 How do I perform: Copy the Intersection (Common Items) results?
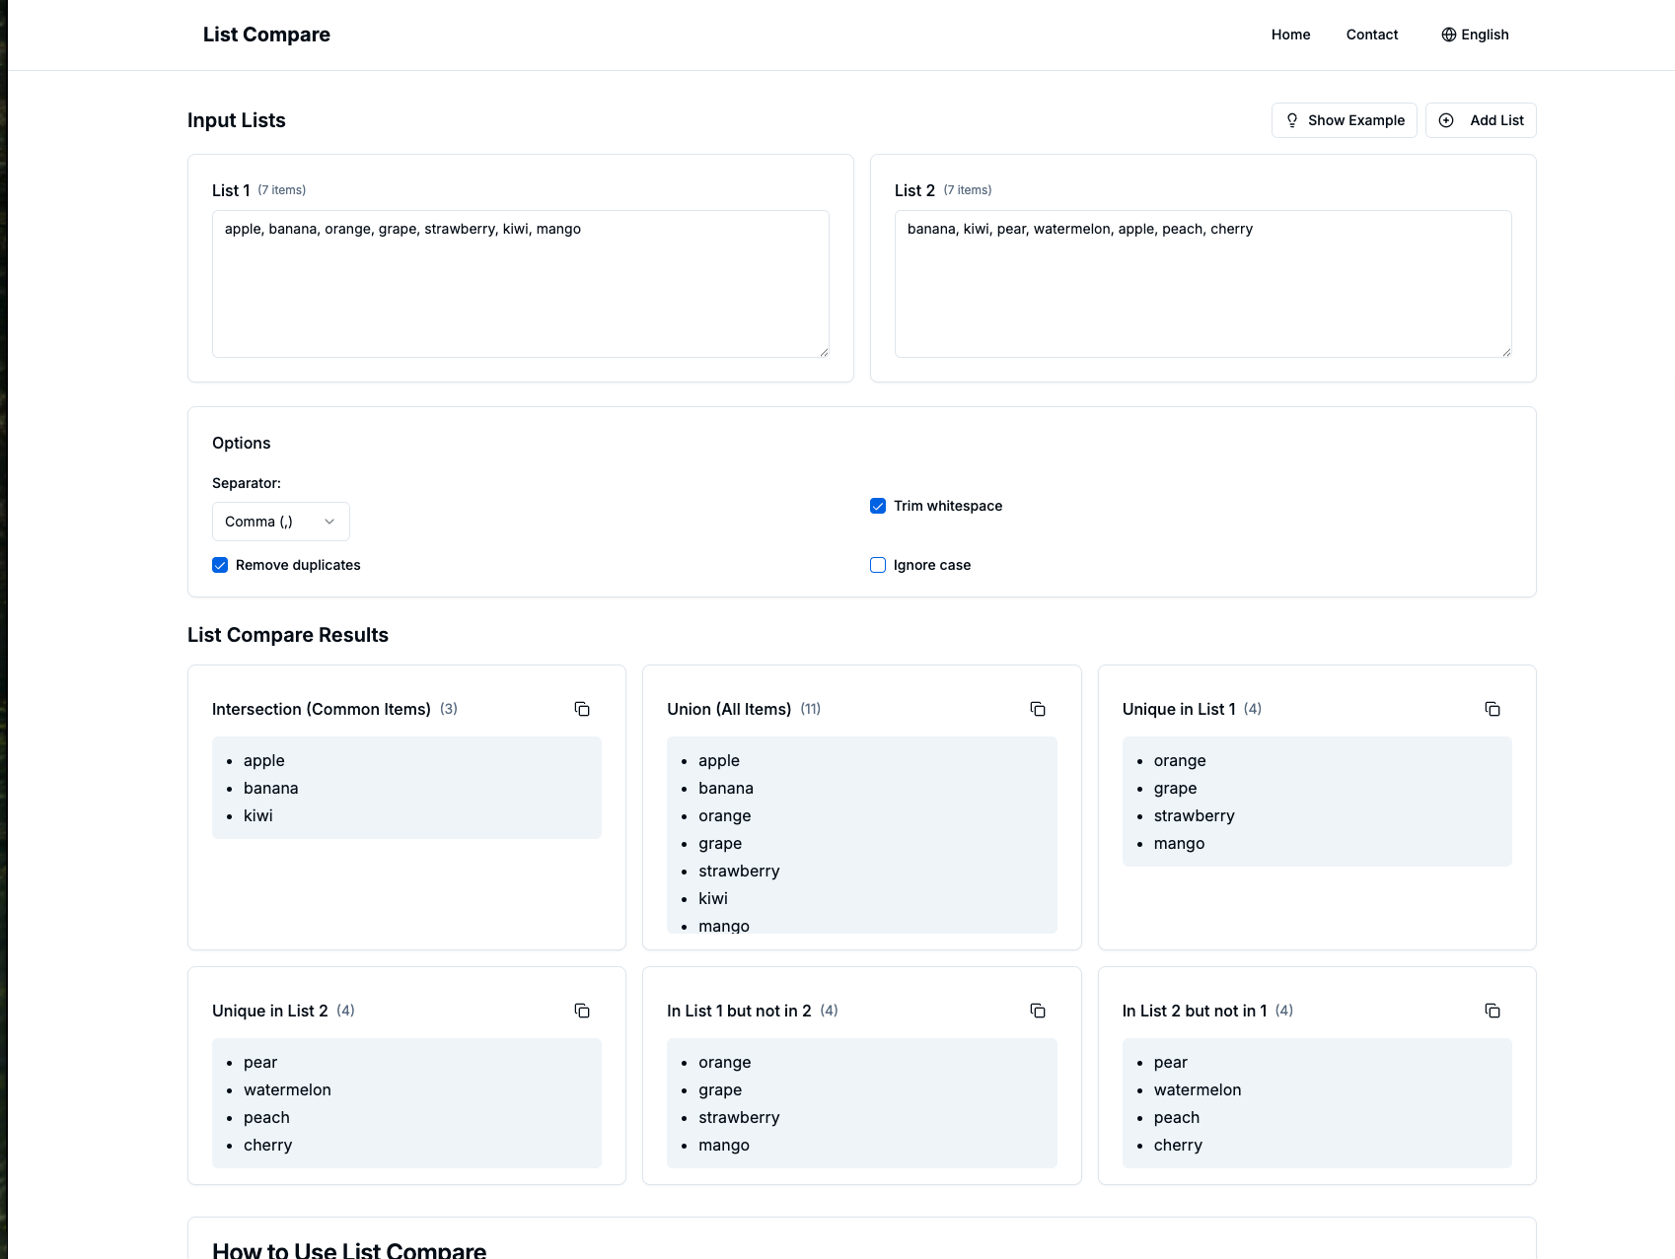[x=582, y=709]
